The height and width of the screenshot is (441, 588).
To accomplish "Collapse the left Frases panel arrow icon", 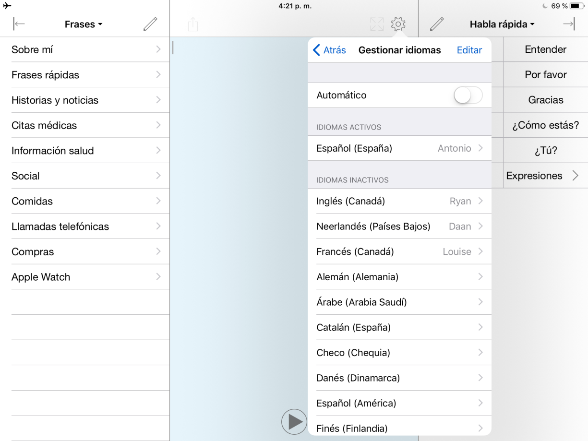I will pyautogui.click(x=19, y=24).
